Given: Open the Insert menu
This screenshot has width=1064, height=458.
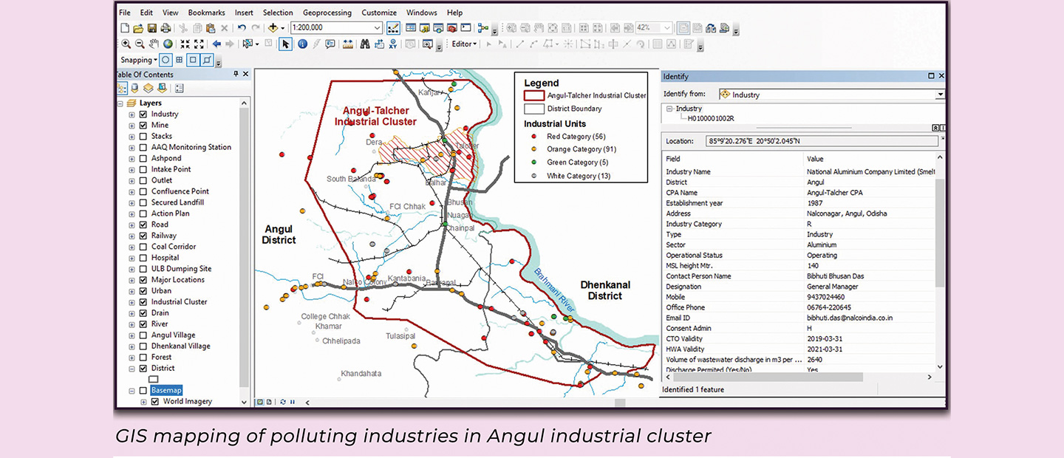Looking at the screenshot, I should click(244, 13).
